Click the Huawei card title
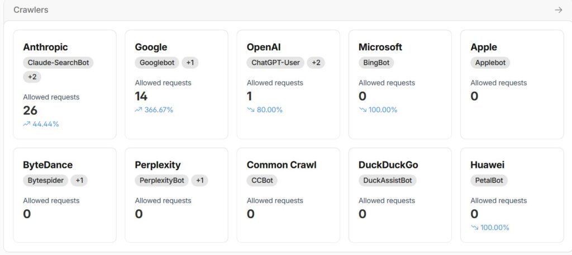 (x=487, y=165)
